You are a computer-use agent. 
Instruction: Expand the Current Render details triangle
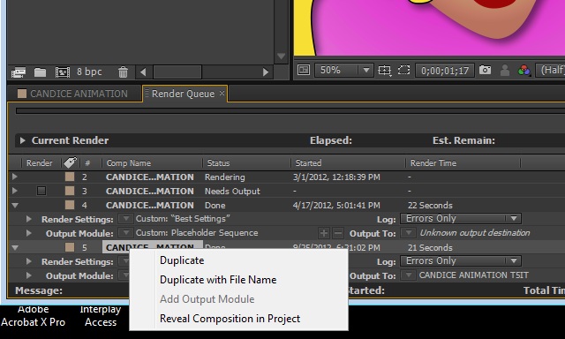[23, 140]
